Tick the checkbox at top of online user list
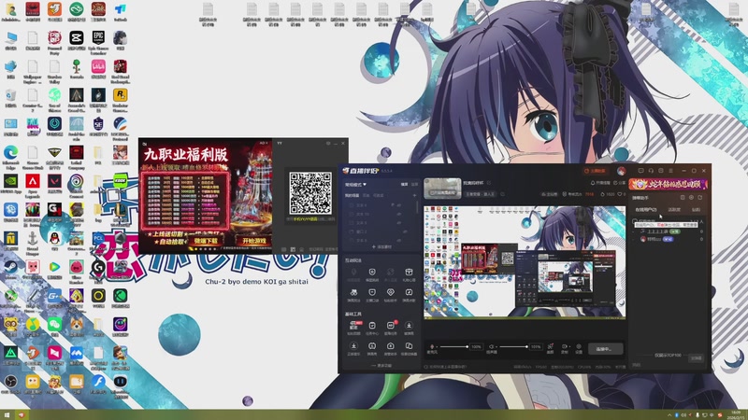Viewport: 748px width, 420px height. tap(635, 221)
